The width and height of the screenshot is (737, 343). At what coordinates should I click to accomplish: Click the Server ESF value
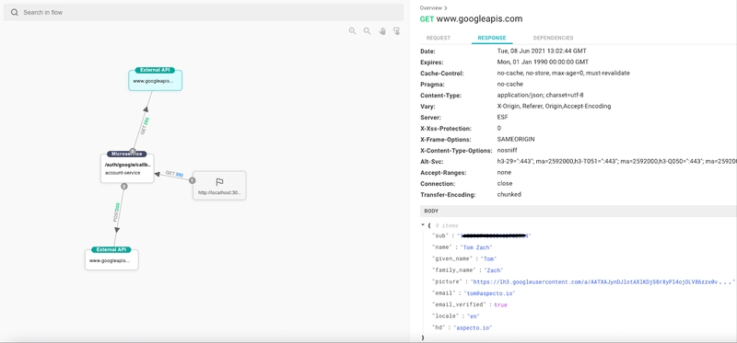point(502,118)
